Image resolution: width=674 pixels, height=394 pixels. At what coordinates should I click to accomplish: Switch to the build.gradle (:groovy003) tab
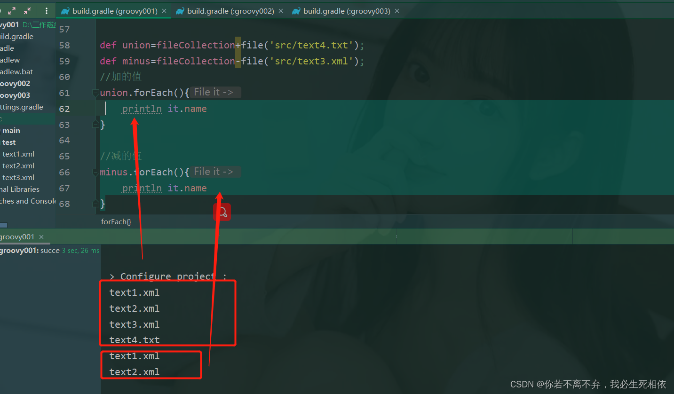tap(347, 11)
